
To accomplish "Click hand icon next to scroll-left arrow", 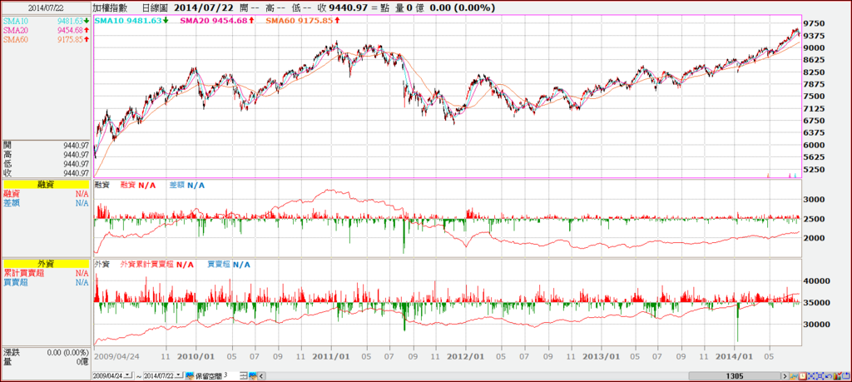I will pyautogui.click(x=253, y=376).
